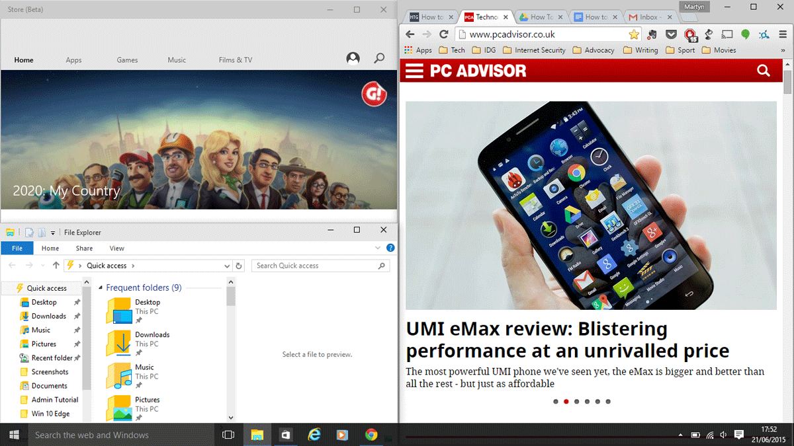Image resolution: width=794 pixels, height=446 pixels.
Task: Open the Share ribbon tab
Action: click(x=84, y=248)
